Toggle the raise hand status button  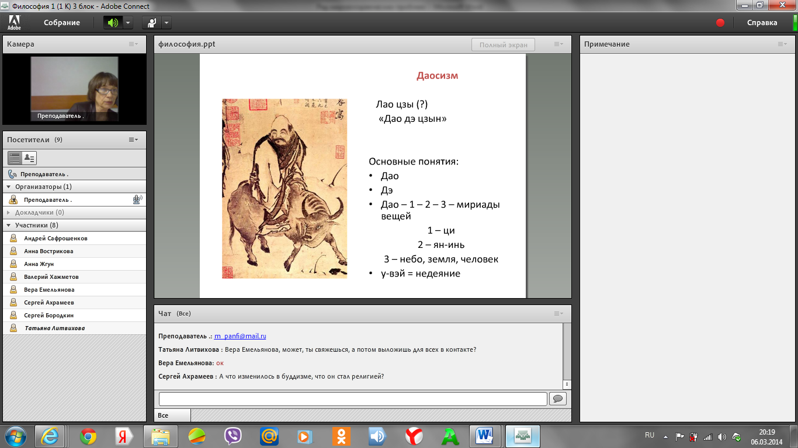click(x=152, y=23)
